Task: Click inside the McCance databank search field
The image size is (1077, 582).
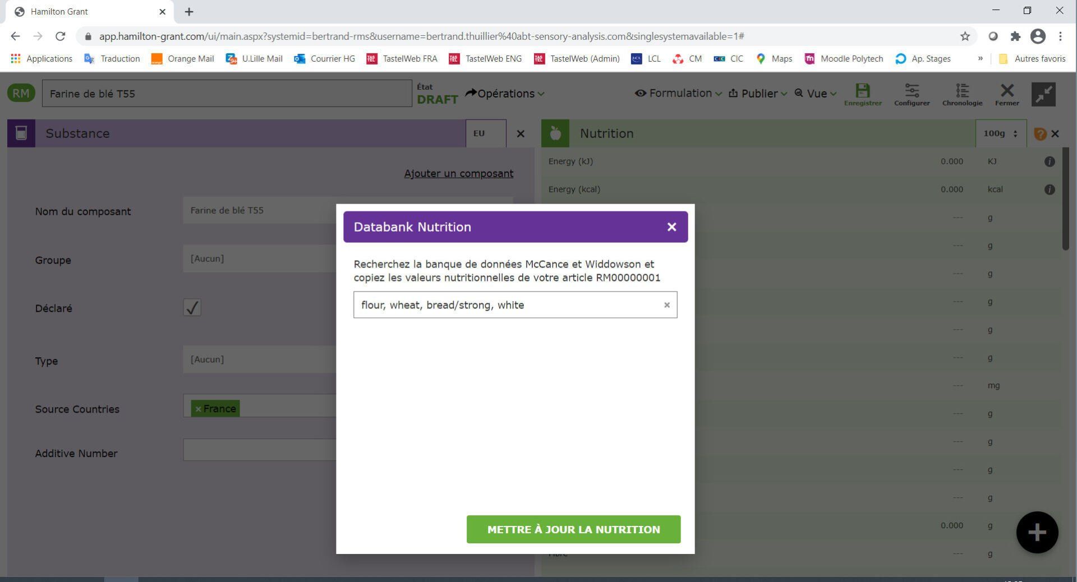Action: click(505, 304)
